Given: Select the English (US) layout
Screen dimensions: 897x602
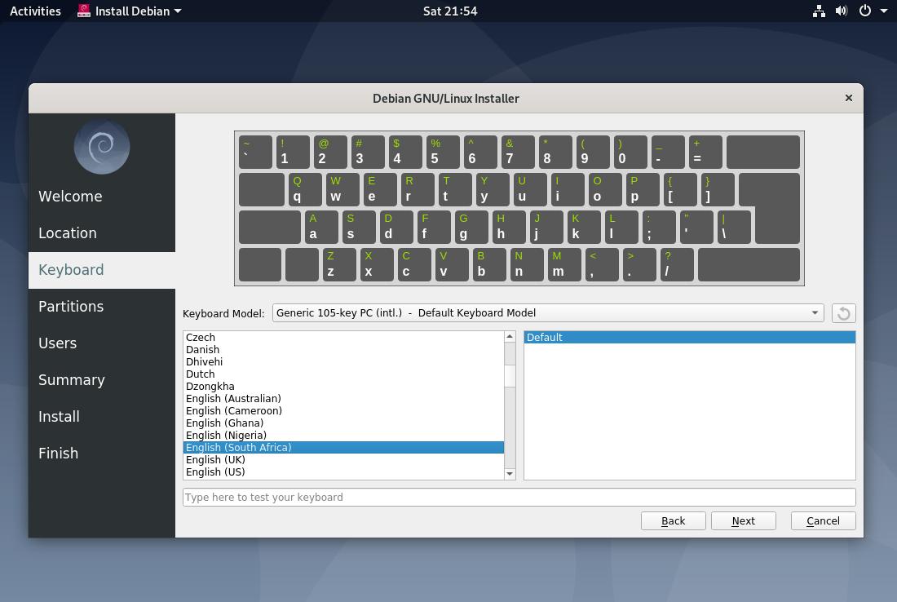Looking at the screenshot, I should click(343, 472).
